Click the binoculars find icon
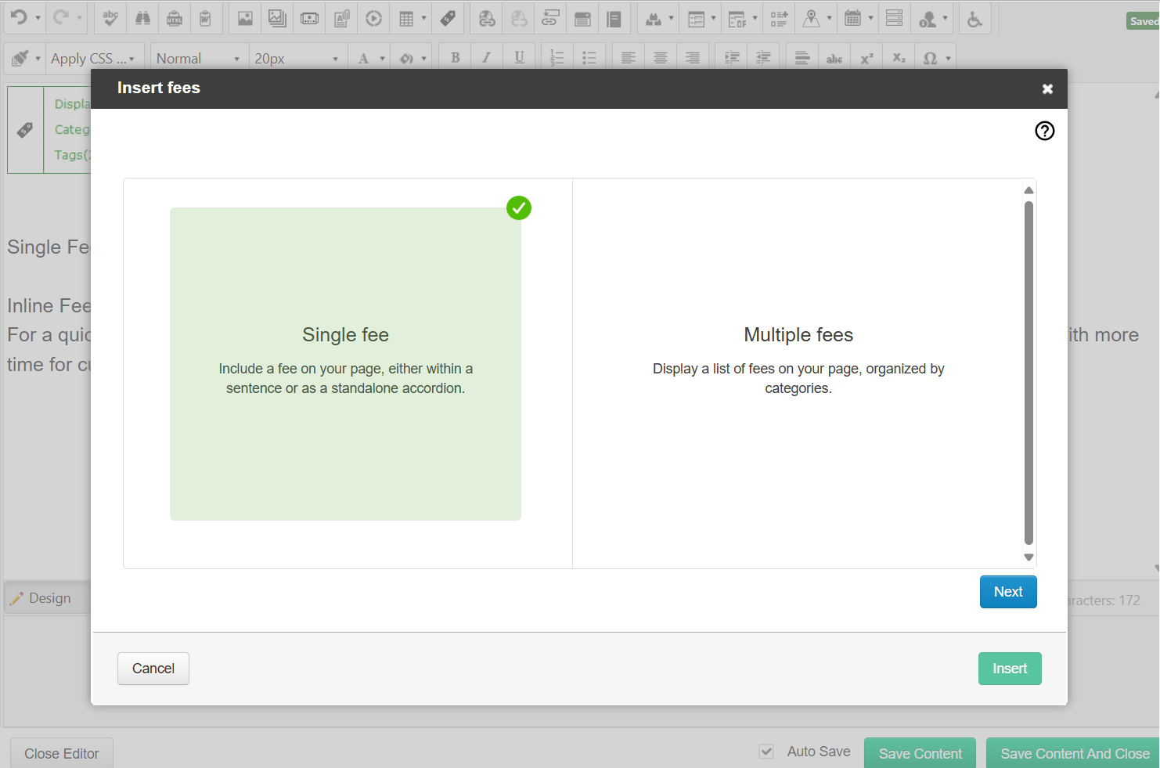Image resolution: width=1160 pixels, height=768 pixels. click(x=142, y=19)
